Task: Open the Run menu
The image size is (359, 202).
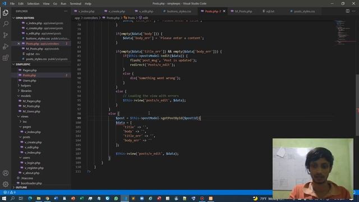Action: (x=63, y=4)
